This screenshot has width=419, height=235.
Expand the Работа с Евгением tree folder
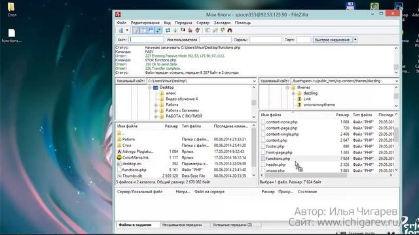click(156, 110)
